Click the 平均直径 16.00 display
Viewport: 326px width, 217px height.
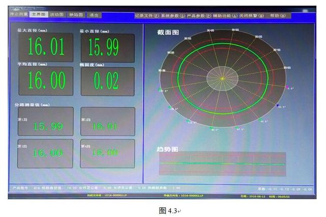pyautogui.click(x=46, y=81)
